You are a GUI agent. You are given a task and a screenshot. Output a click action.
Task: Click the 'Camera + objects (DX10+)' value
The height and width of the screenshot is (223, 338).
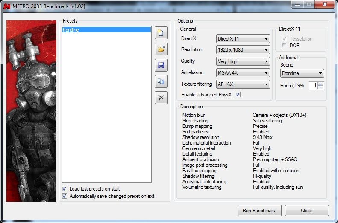[x=279, y=115]
